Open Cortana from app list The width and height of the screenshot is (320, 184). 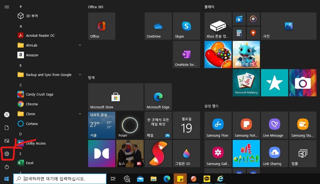(50, 124)
